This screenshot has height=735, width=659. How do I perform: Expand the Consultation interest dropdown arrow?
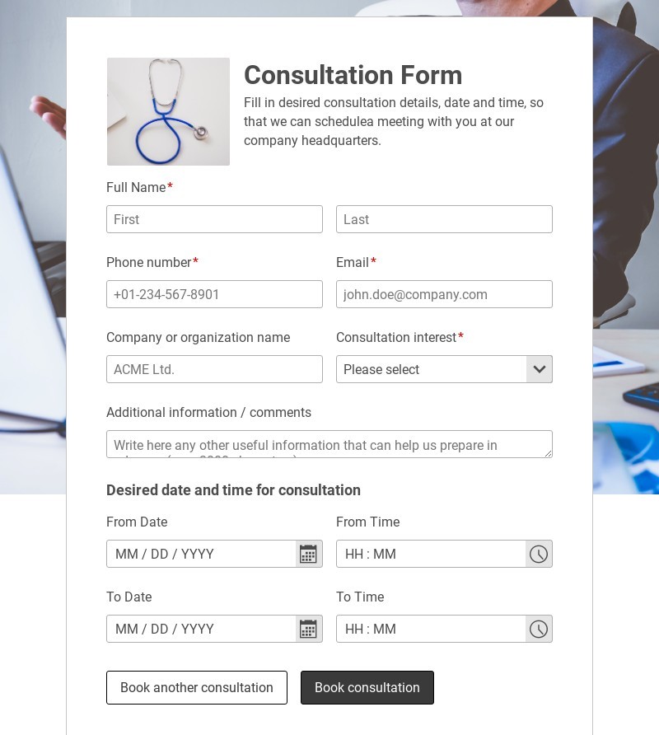coord(540,369)
